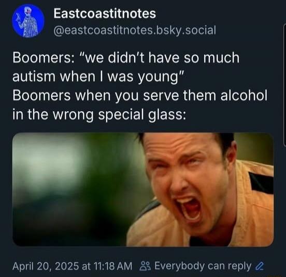Screen dimensions: 286x277
Task: Click the first line starting "Boomers: we didn't"
Action: 126,58
